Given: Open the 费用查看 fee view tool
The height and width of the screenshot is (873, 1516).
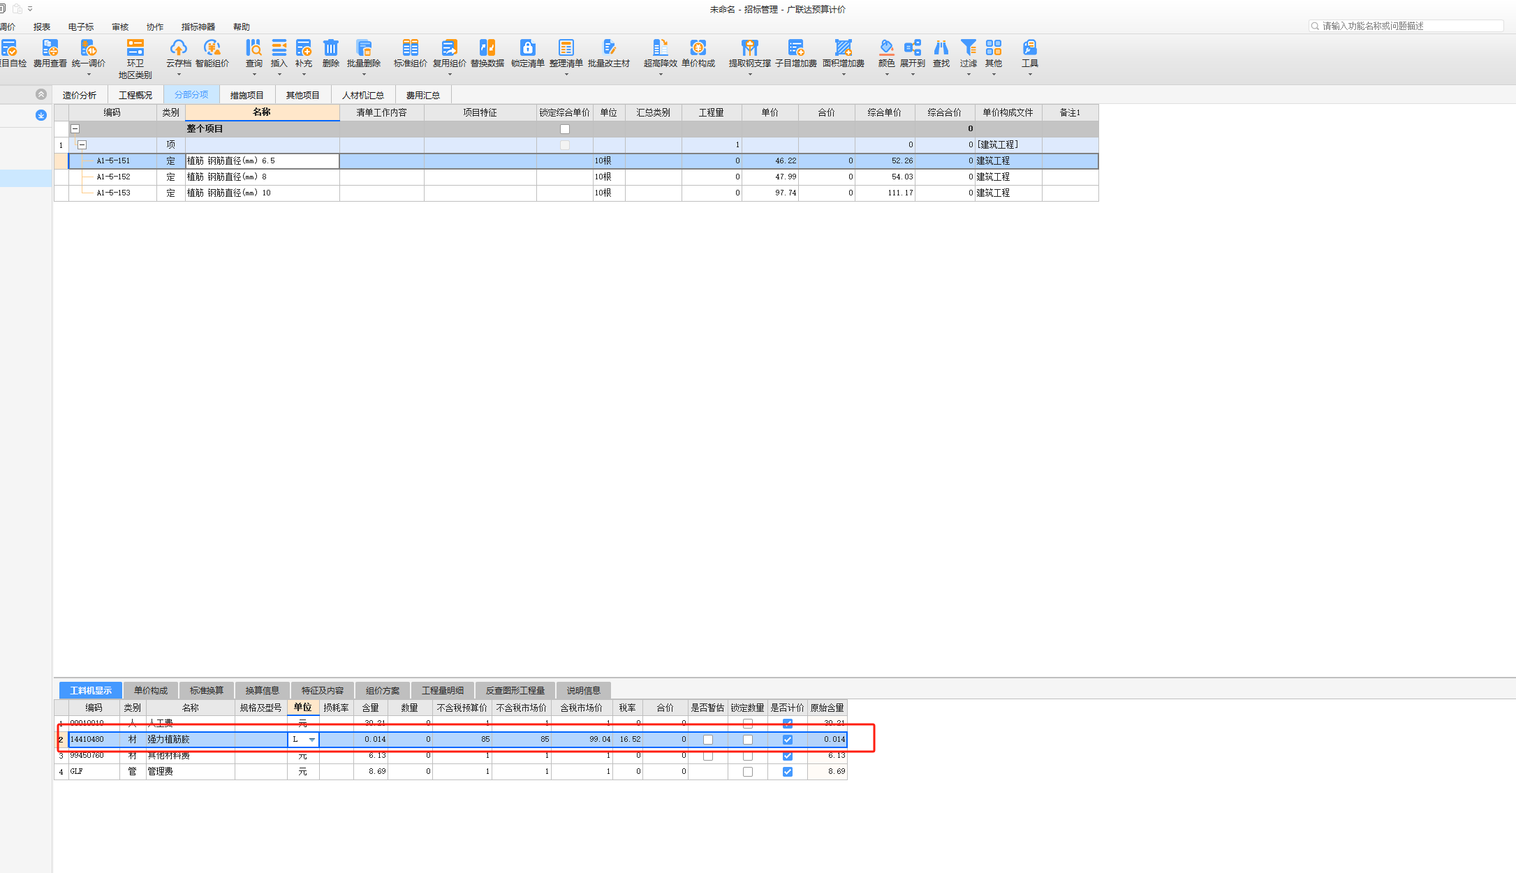Looking at the screenshot, I should (x=50, y=53).
